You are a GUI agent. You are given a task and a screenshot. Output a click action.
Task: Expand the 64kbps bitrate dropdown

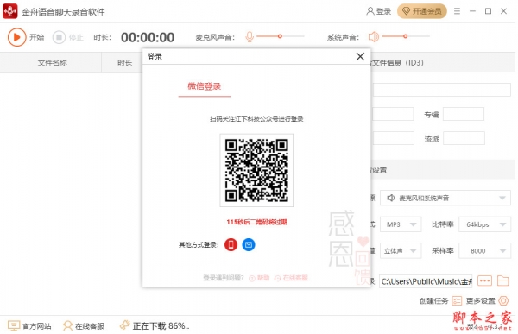coord(484,224)
